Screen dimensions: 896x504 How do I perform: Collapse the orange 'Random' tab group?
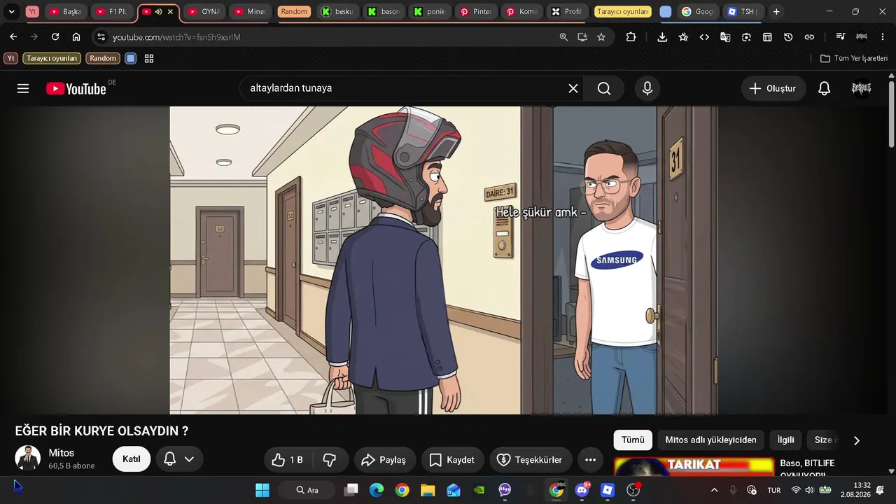294,12
